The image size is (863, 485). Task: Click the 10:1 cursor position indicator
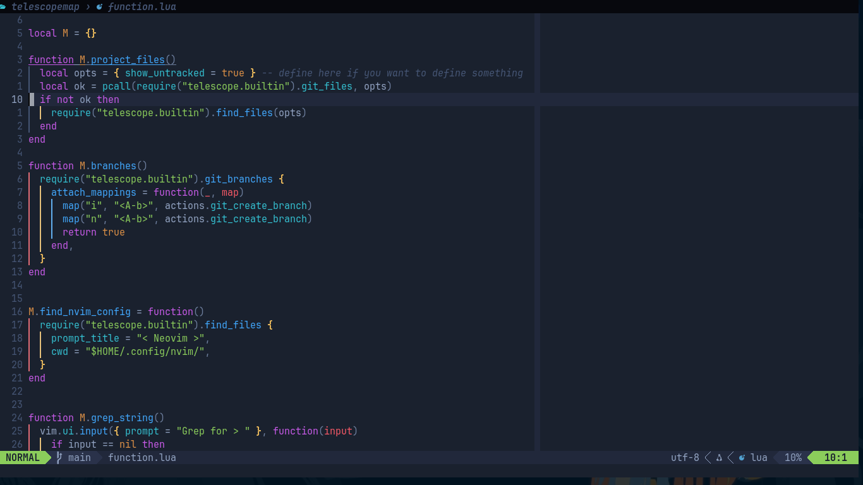click(x=835, y=457)
